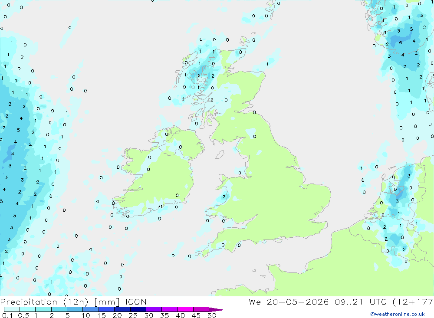
Task: Click the 0.5–1 mm legend color swatch
Action: 28,309
